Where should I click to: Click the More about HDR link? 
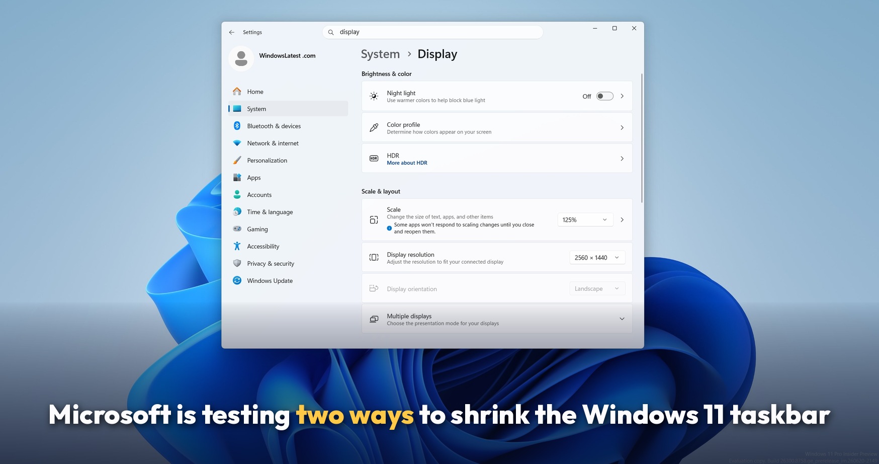pyautogui.click(x=407, y=163)
